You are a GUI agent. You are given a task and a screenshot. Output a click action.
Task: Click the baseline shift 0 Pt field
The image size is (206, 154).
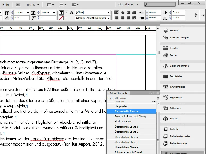tap(22, 18)
